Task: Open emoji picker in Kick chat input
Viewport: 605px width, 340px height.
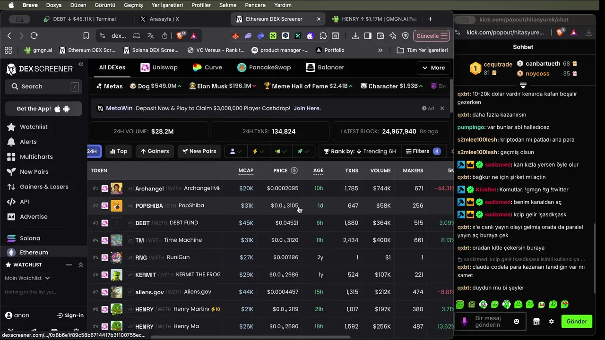Action: coord(517,322)
